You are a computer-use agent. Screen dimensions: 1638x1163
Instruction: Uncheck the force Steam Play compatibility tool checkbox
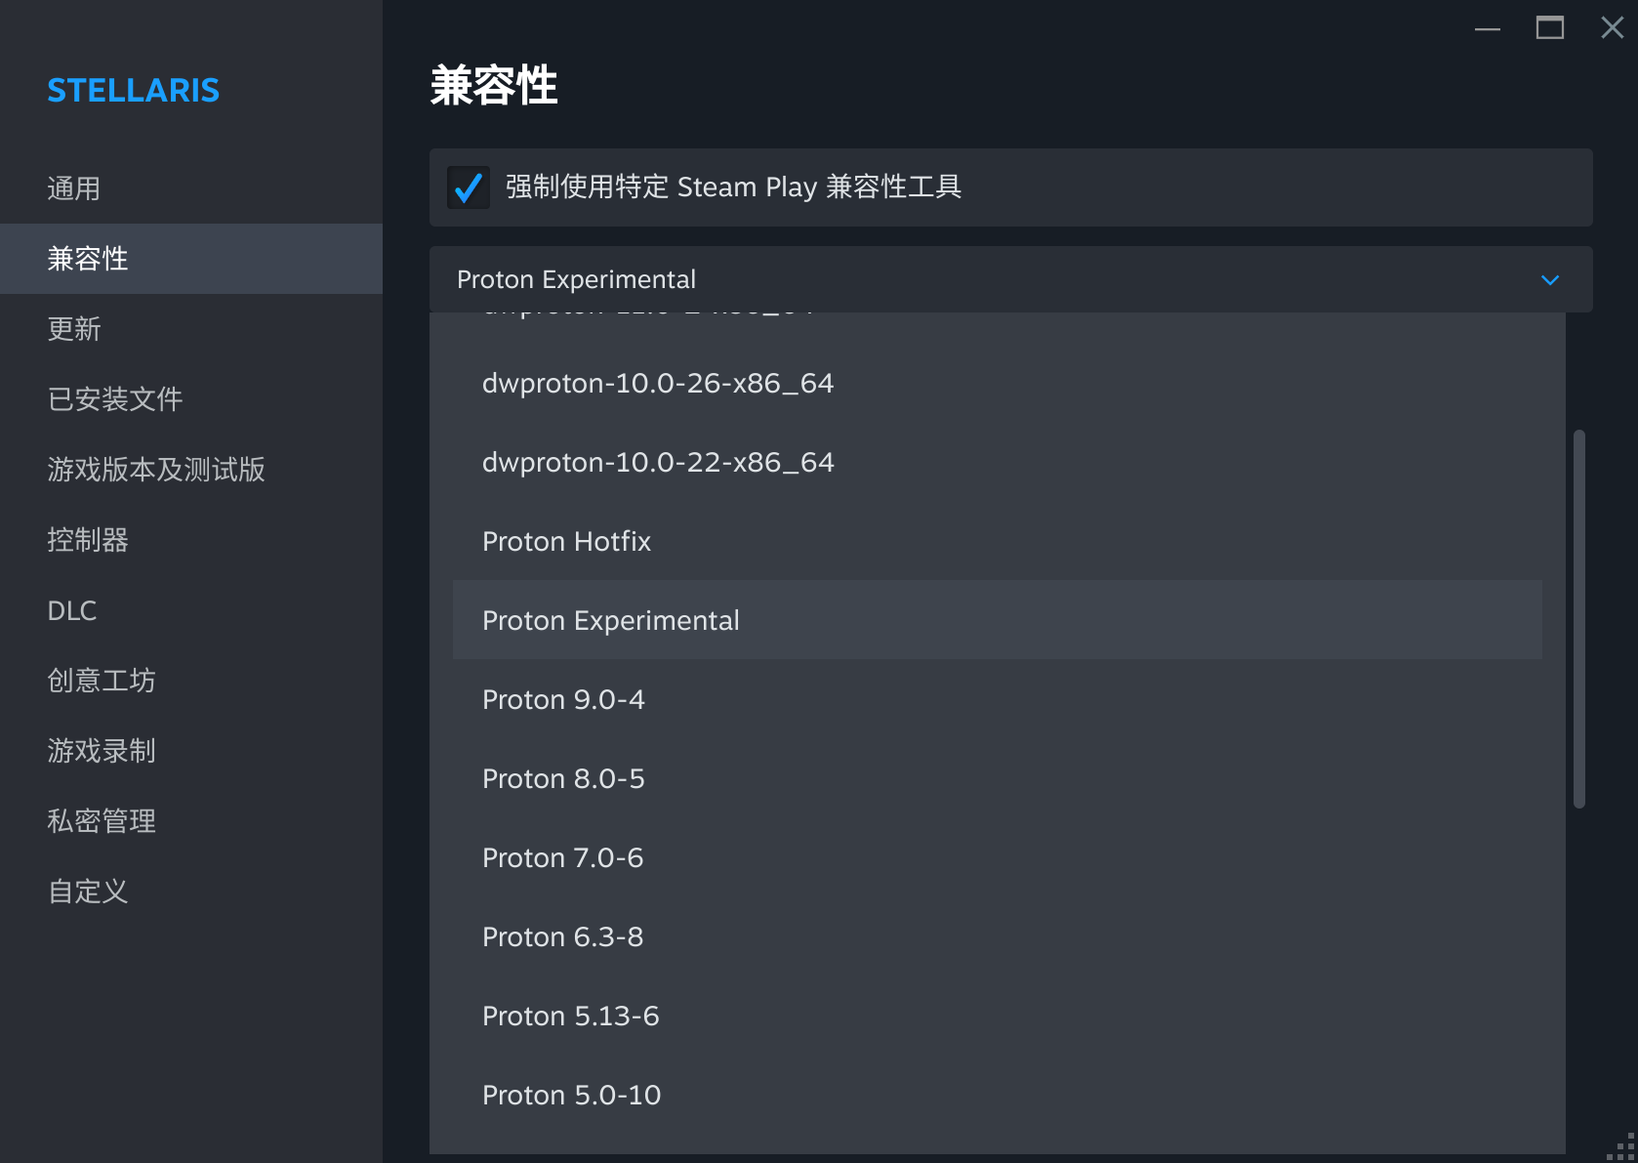469,187
